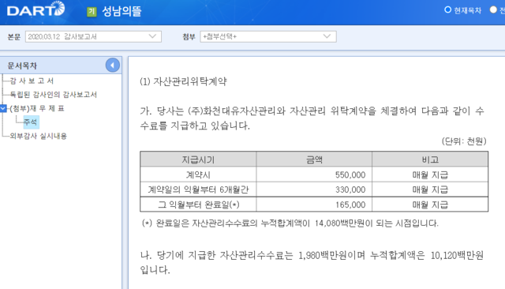Click the 지급시기 column header

tap(198, 160)
